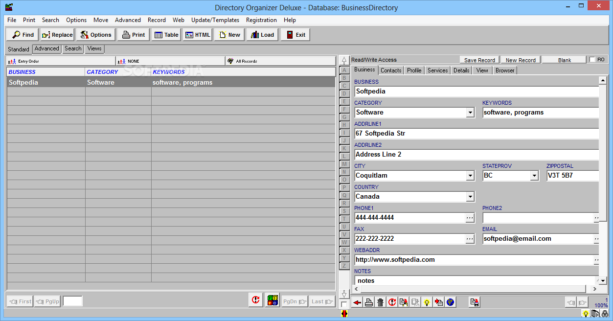
Task: Open the Entry Order sort selector
Action: click(x=61, y=61)
